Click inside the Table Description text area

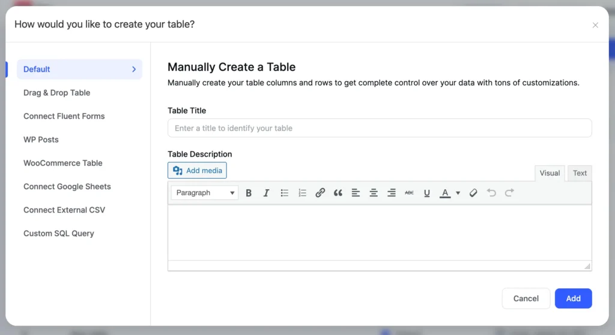pos(380,232)
